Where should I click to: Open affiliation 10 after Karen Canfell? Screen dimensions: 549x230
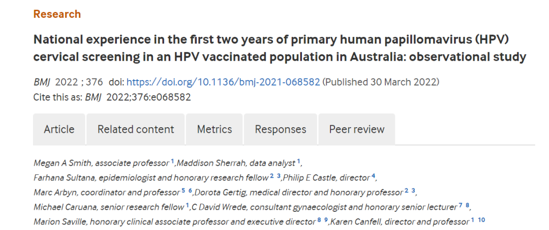[481, 221]
